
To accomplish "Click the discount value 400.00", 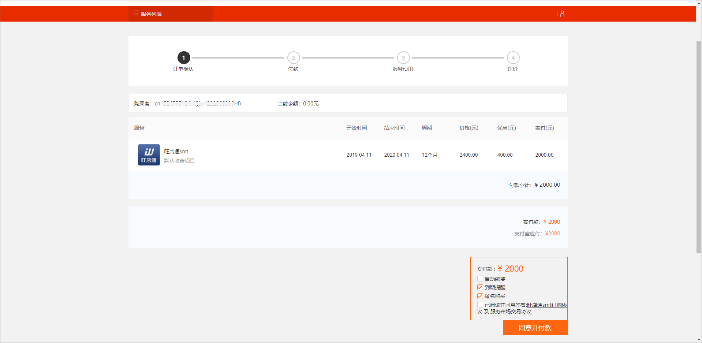I will coord(505,155).
